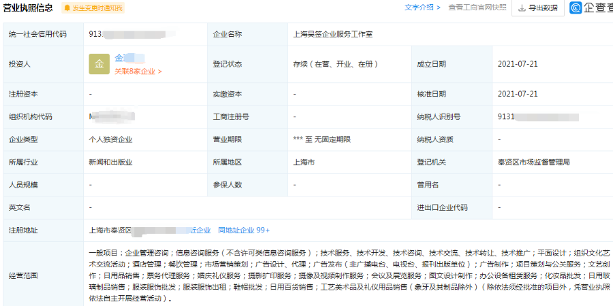
Task: Click 纳税人识别号 label
Action: tap(438, 117)
